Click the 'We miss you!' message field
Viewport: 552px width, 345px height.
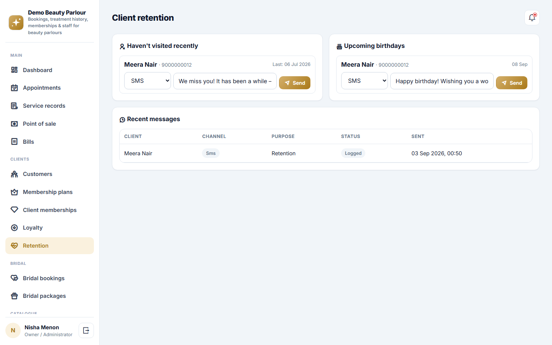tap(225, 81)
